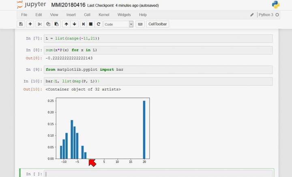Viewport: 292px width, 177px height.
Task: Click into the empty In [ ] cell
Action: click(158, 174)
